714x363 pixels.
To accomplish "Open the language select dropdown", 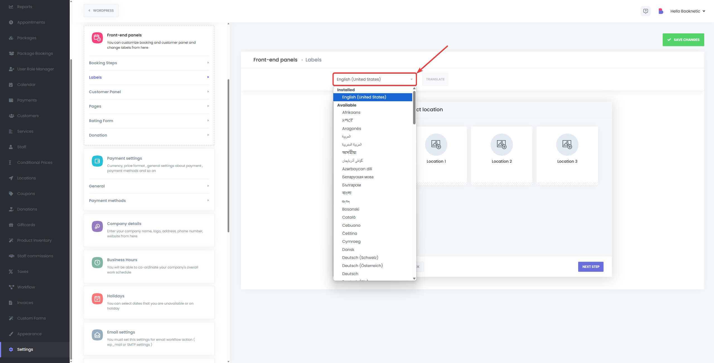I will coord(375,79).
